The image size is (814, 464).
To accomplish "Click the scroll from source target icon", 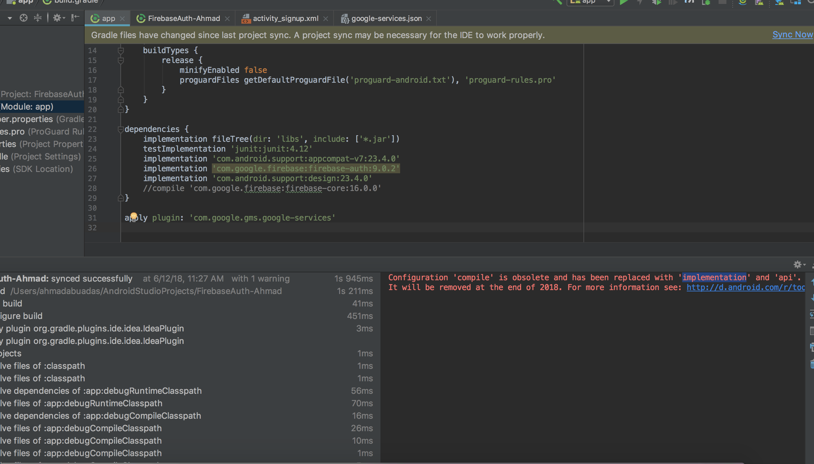I will click(23, 18).
